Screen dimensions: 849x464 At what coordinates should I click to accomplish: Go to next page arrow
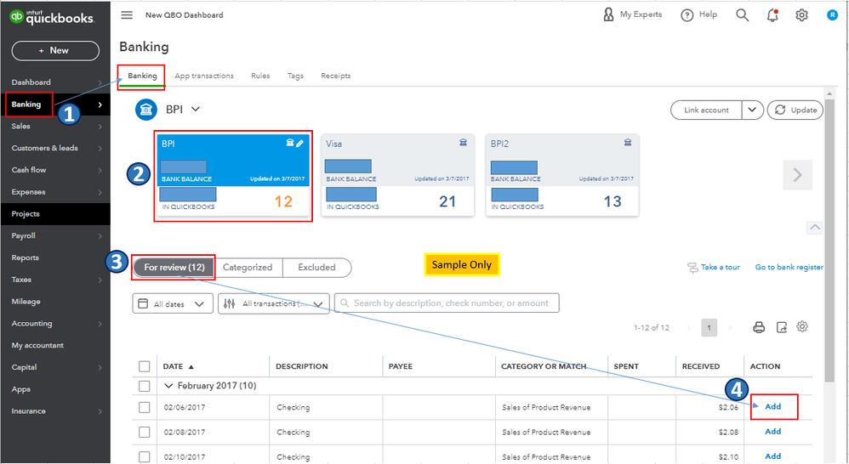pos(730,328)
